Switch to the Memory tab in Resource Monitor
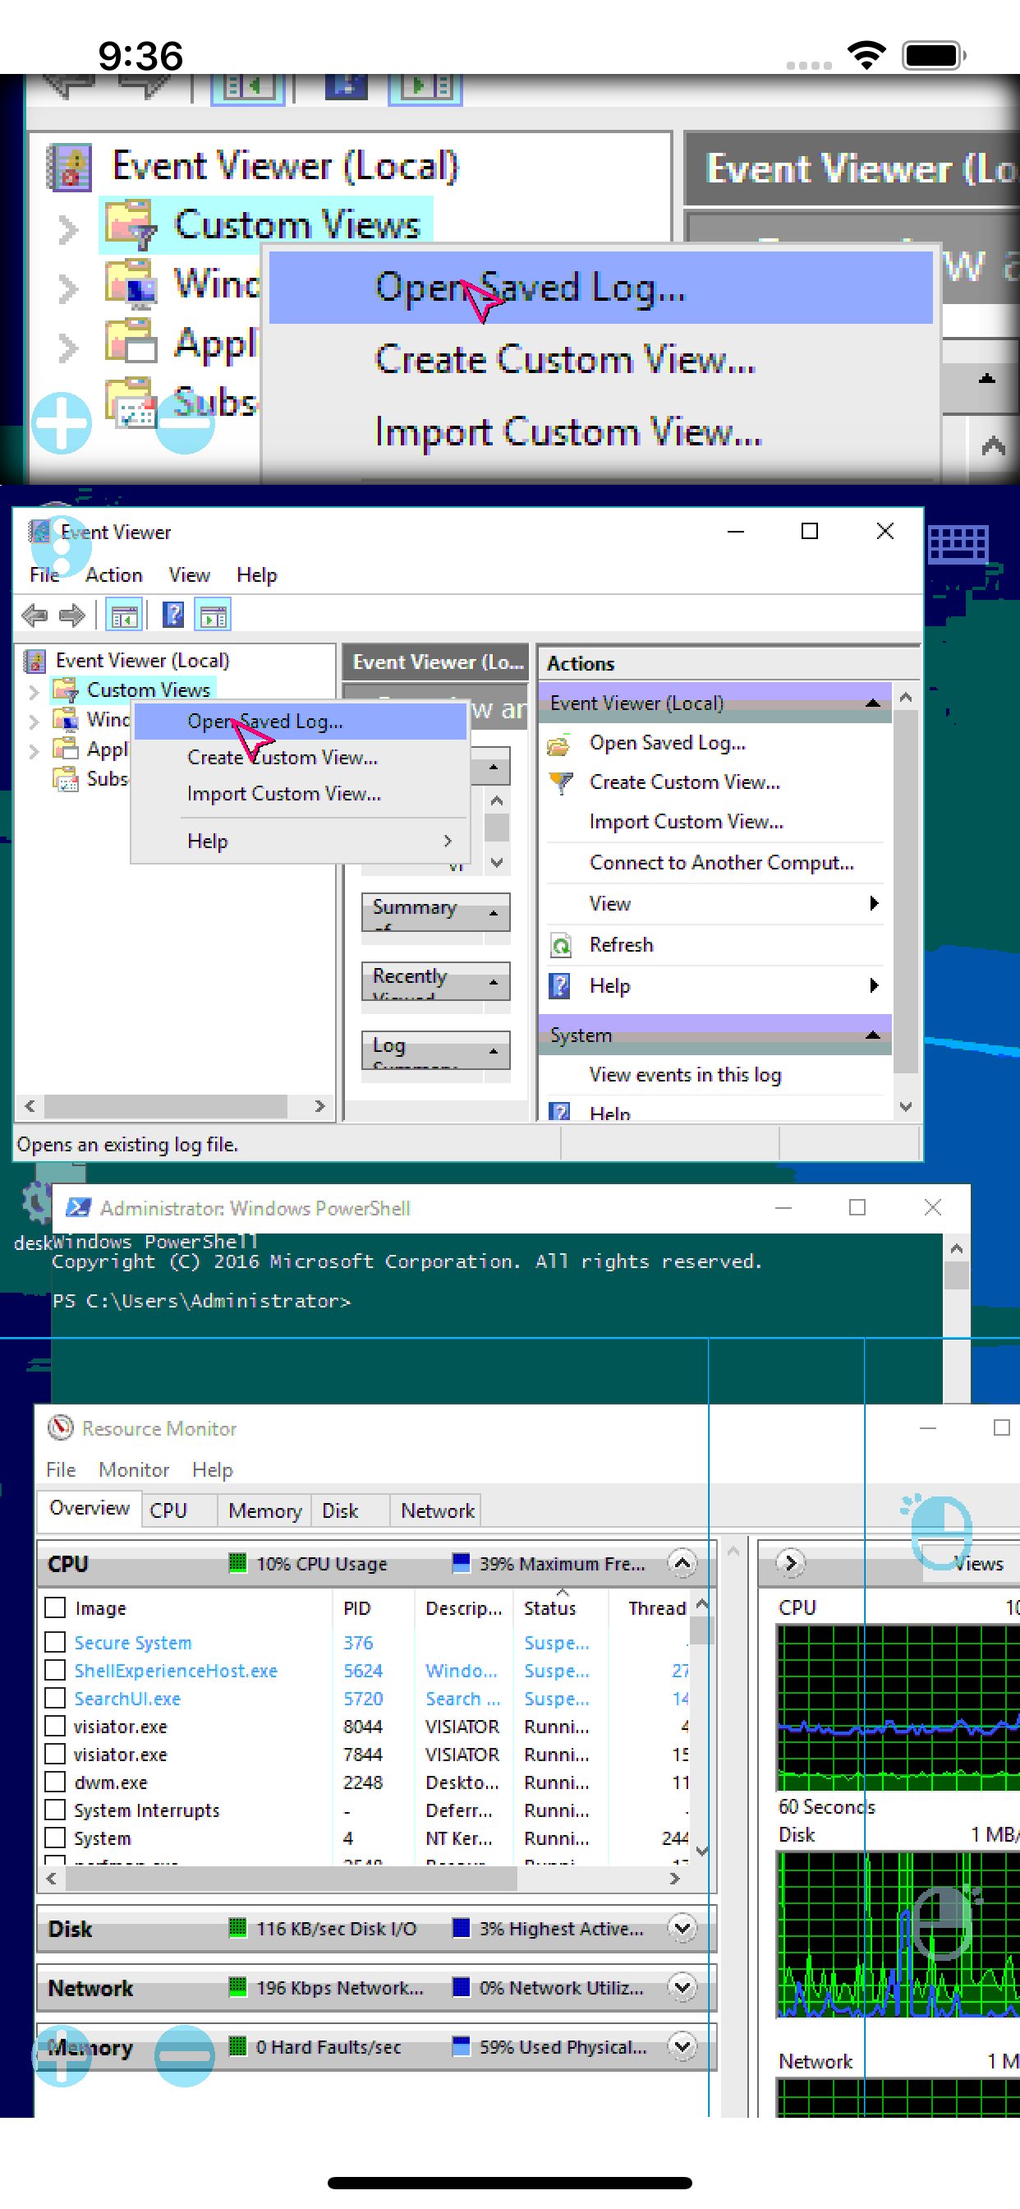This screenshot has width=1020, height=2209. point(265,1510)
